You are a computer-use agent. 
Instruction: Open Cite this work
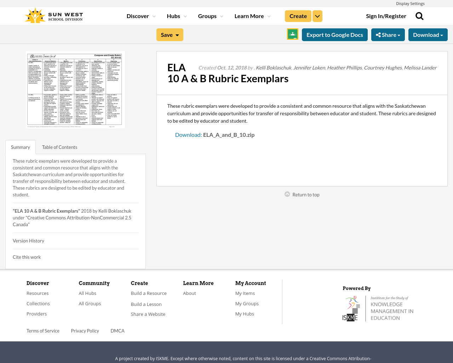coord(27,257)
